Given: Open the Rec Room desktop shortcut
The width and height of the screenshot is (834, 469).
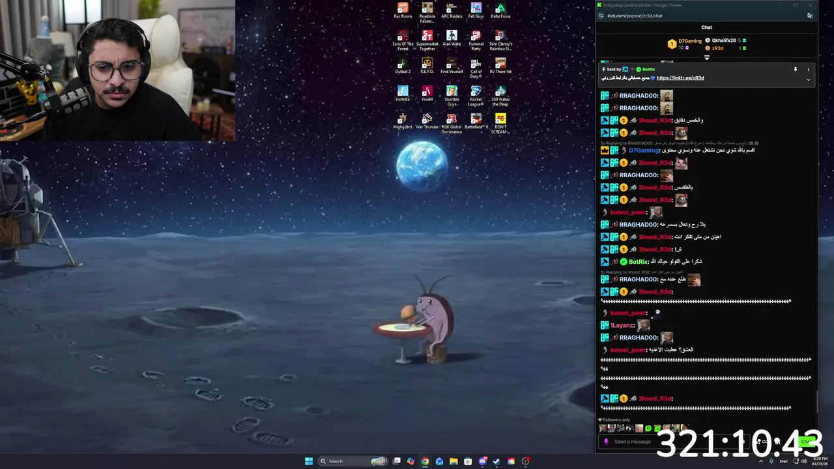Looking at the screenshot, I should pos(403,11).
